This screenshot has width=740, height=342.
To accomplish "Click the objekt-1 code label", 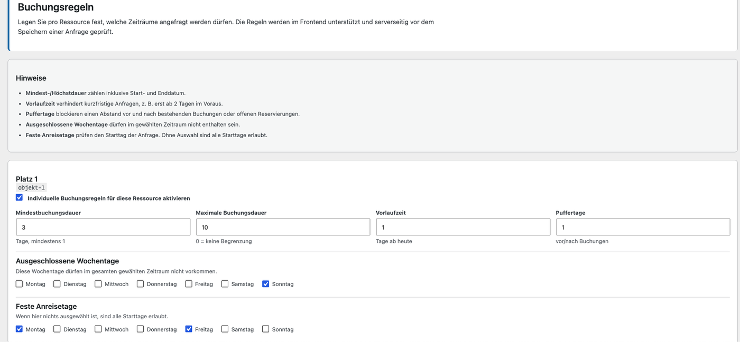I will [32, 187].
